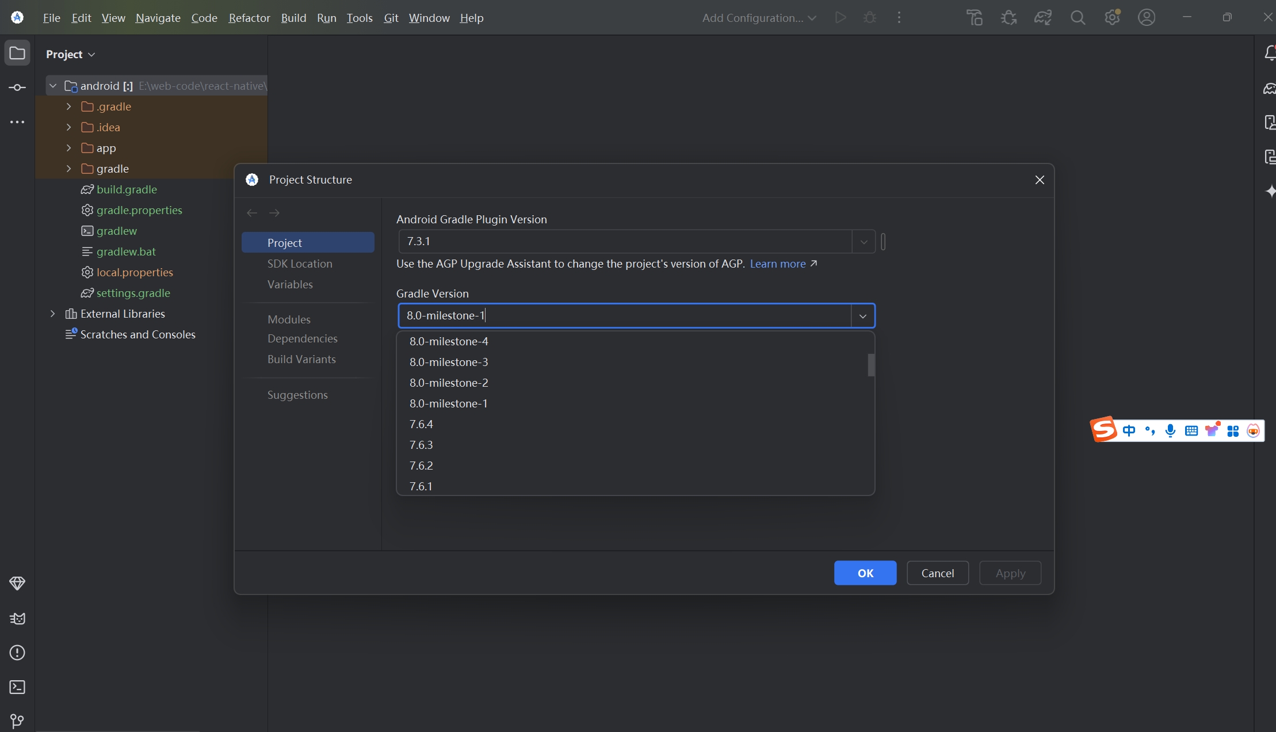Collapse the android root project node
This screenshot has width=1276, height=732.
(x=53, y=86)
